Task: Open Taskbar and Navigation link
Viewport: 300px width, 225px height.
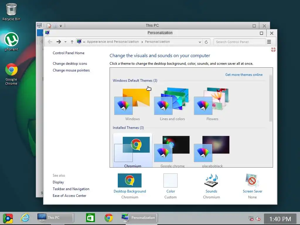Action: coord(71,189)
